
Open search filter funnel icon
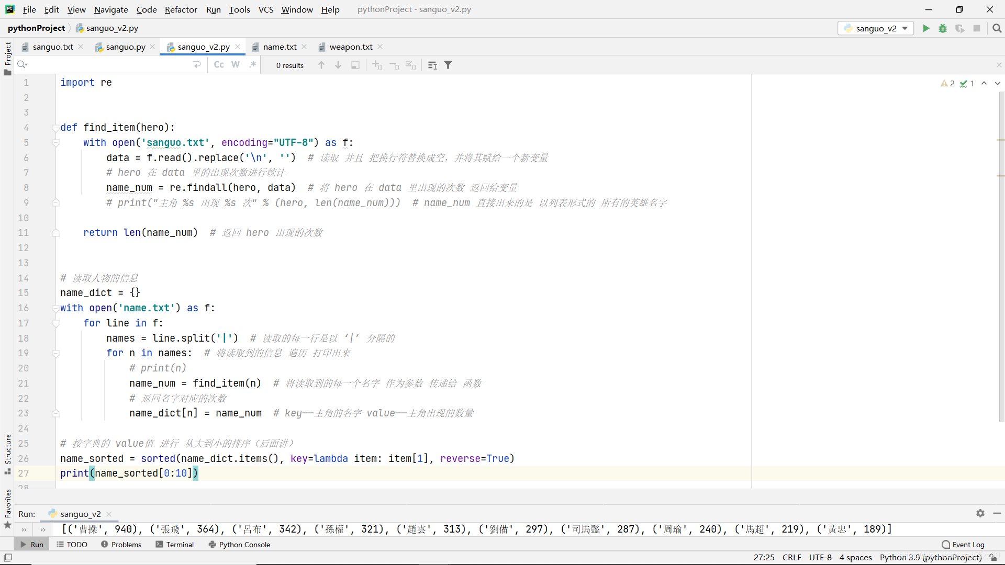pyautogui.click(x=448, y=65)
